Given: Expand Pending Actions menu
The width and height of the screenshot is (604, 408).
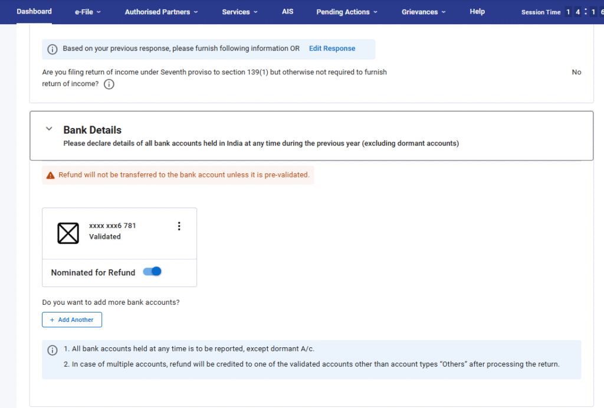Looking at the screenshot, I should coord(346,12).
